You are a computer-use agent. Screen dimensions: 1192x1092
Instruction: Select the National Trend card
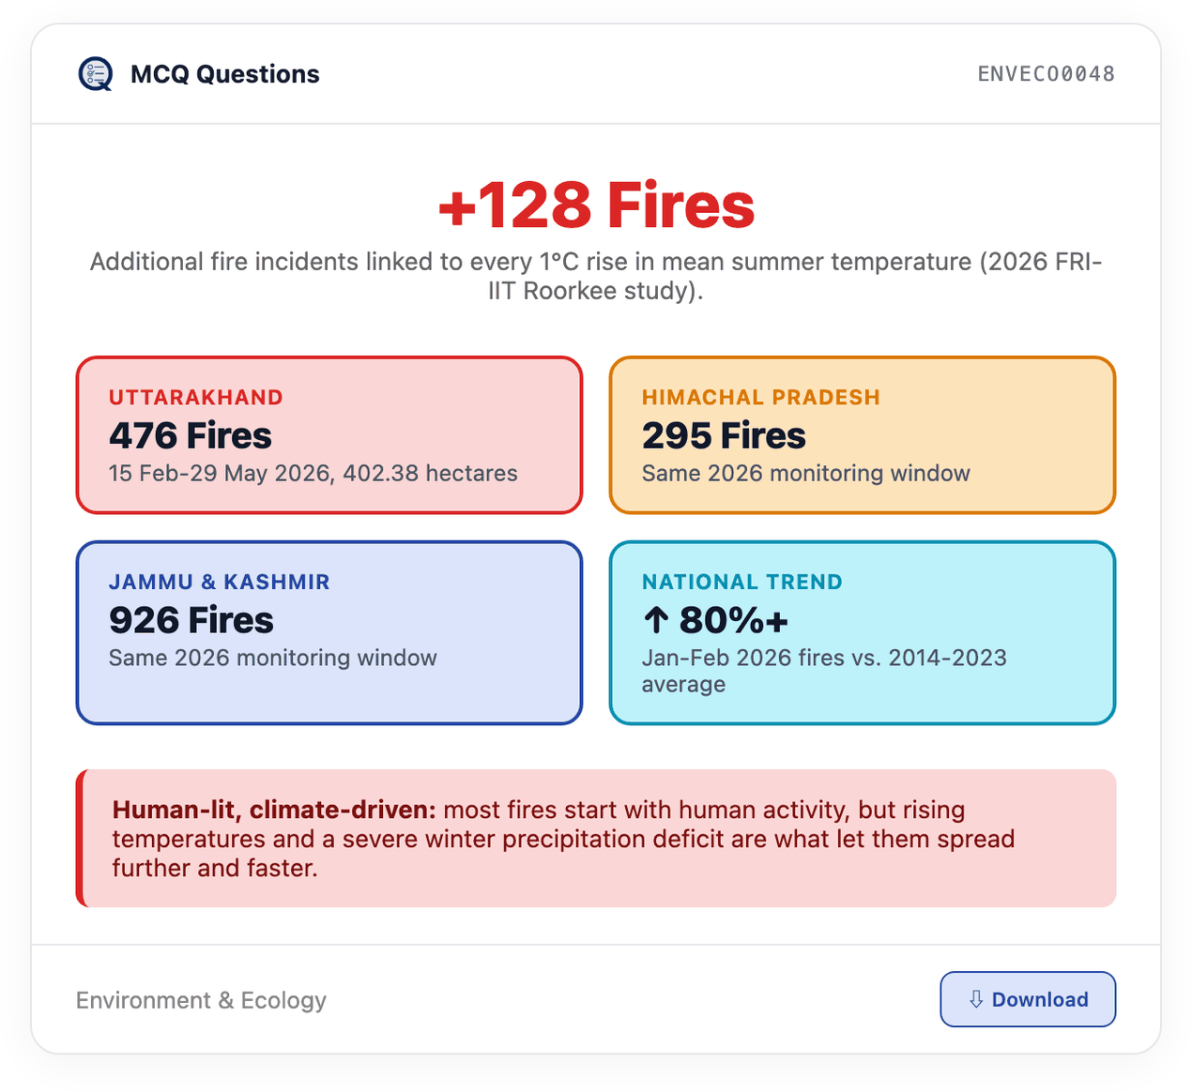[863, 632]
